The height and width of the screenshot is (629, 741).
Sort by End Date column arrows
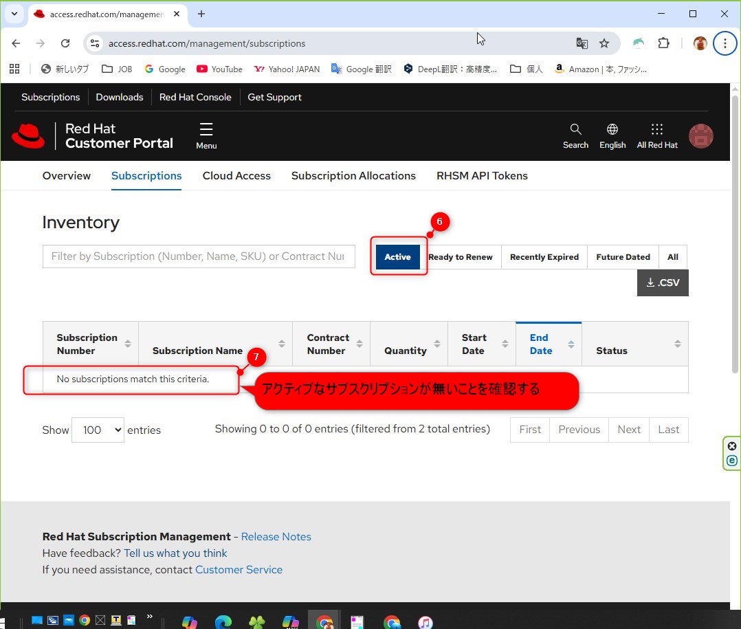tap(571, 344)
